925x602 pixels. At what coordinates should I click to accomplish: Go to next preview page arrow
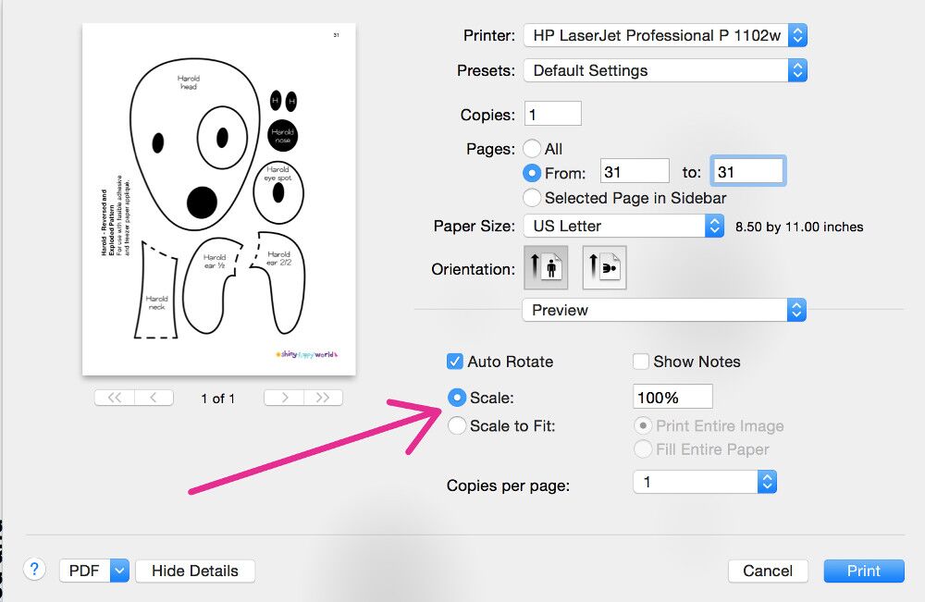tap(285, 398)
